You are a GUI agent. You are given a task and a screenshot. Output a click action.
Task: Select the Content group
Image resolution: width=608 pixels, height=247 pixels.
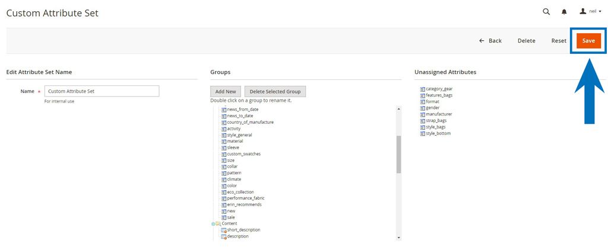point(229,223)
